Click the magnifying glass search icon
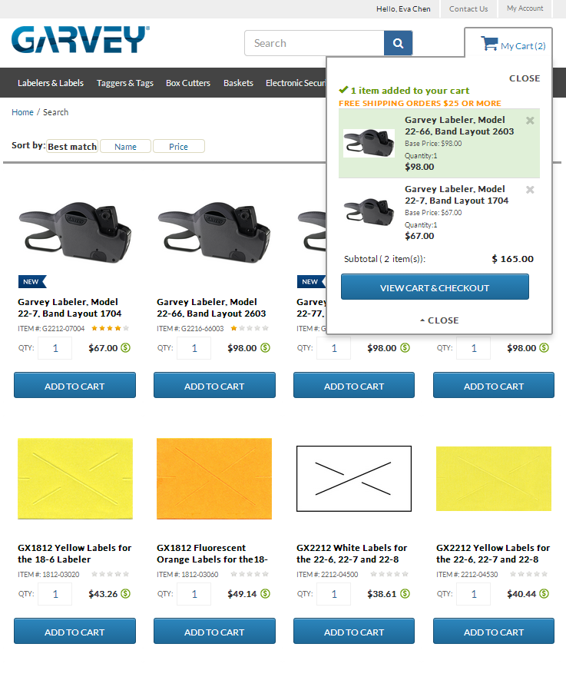Image resolution: width=566 pixels, height=677 pixels. coord(398,43)
